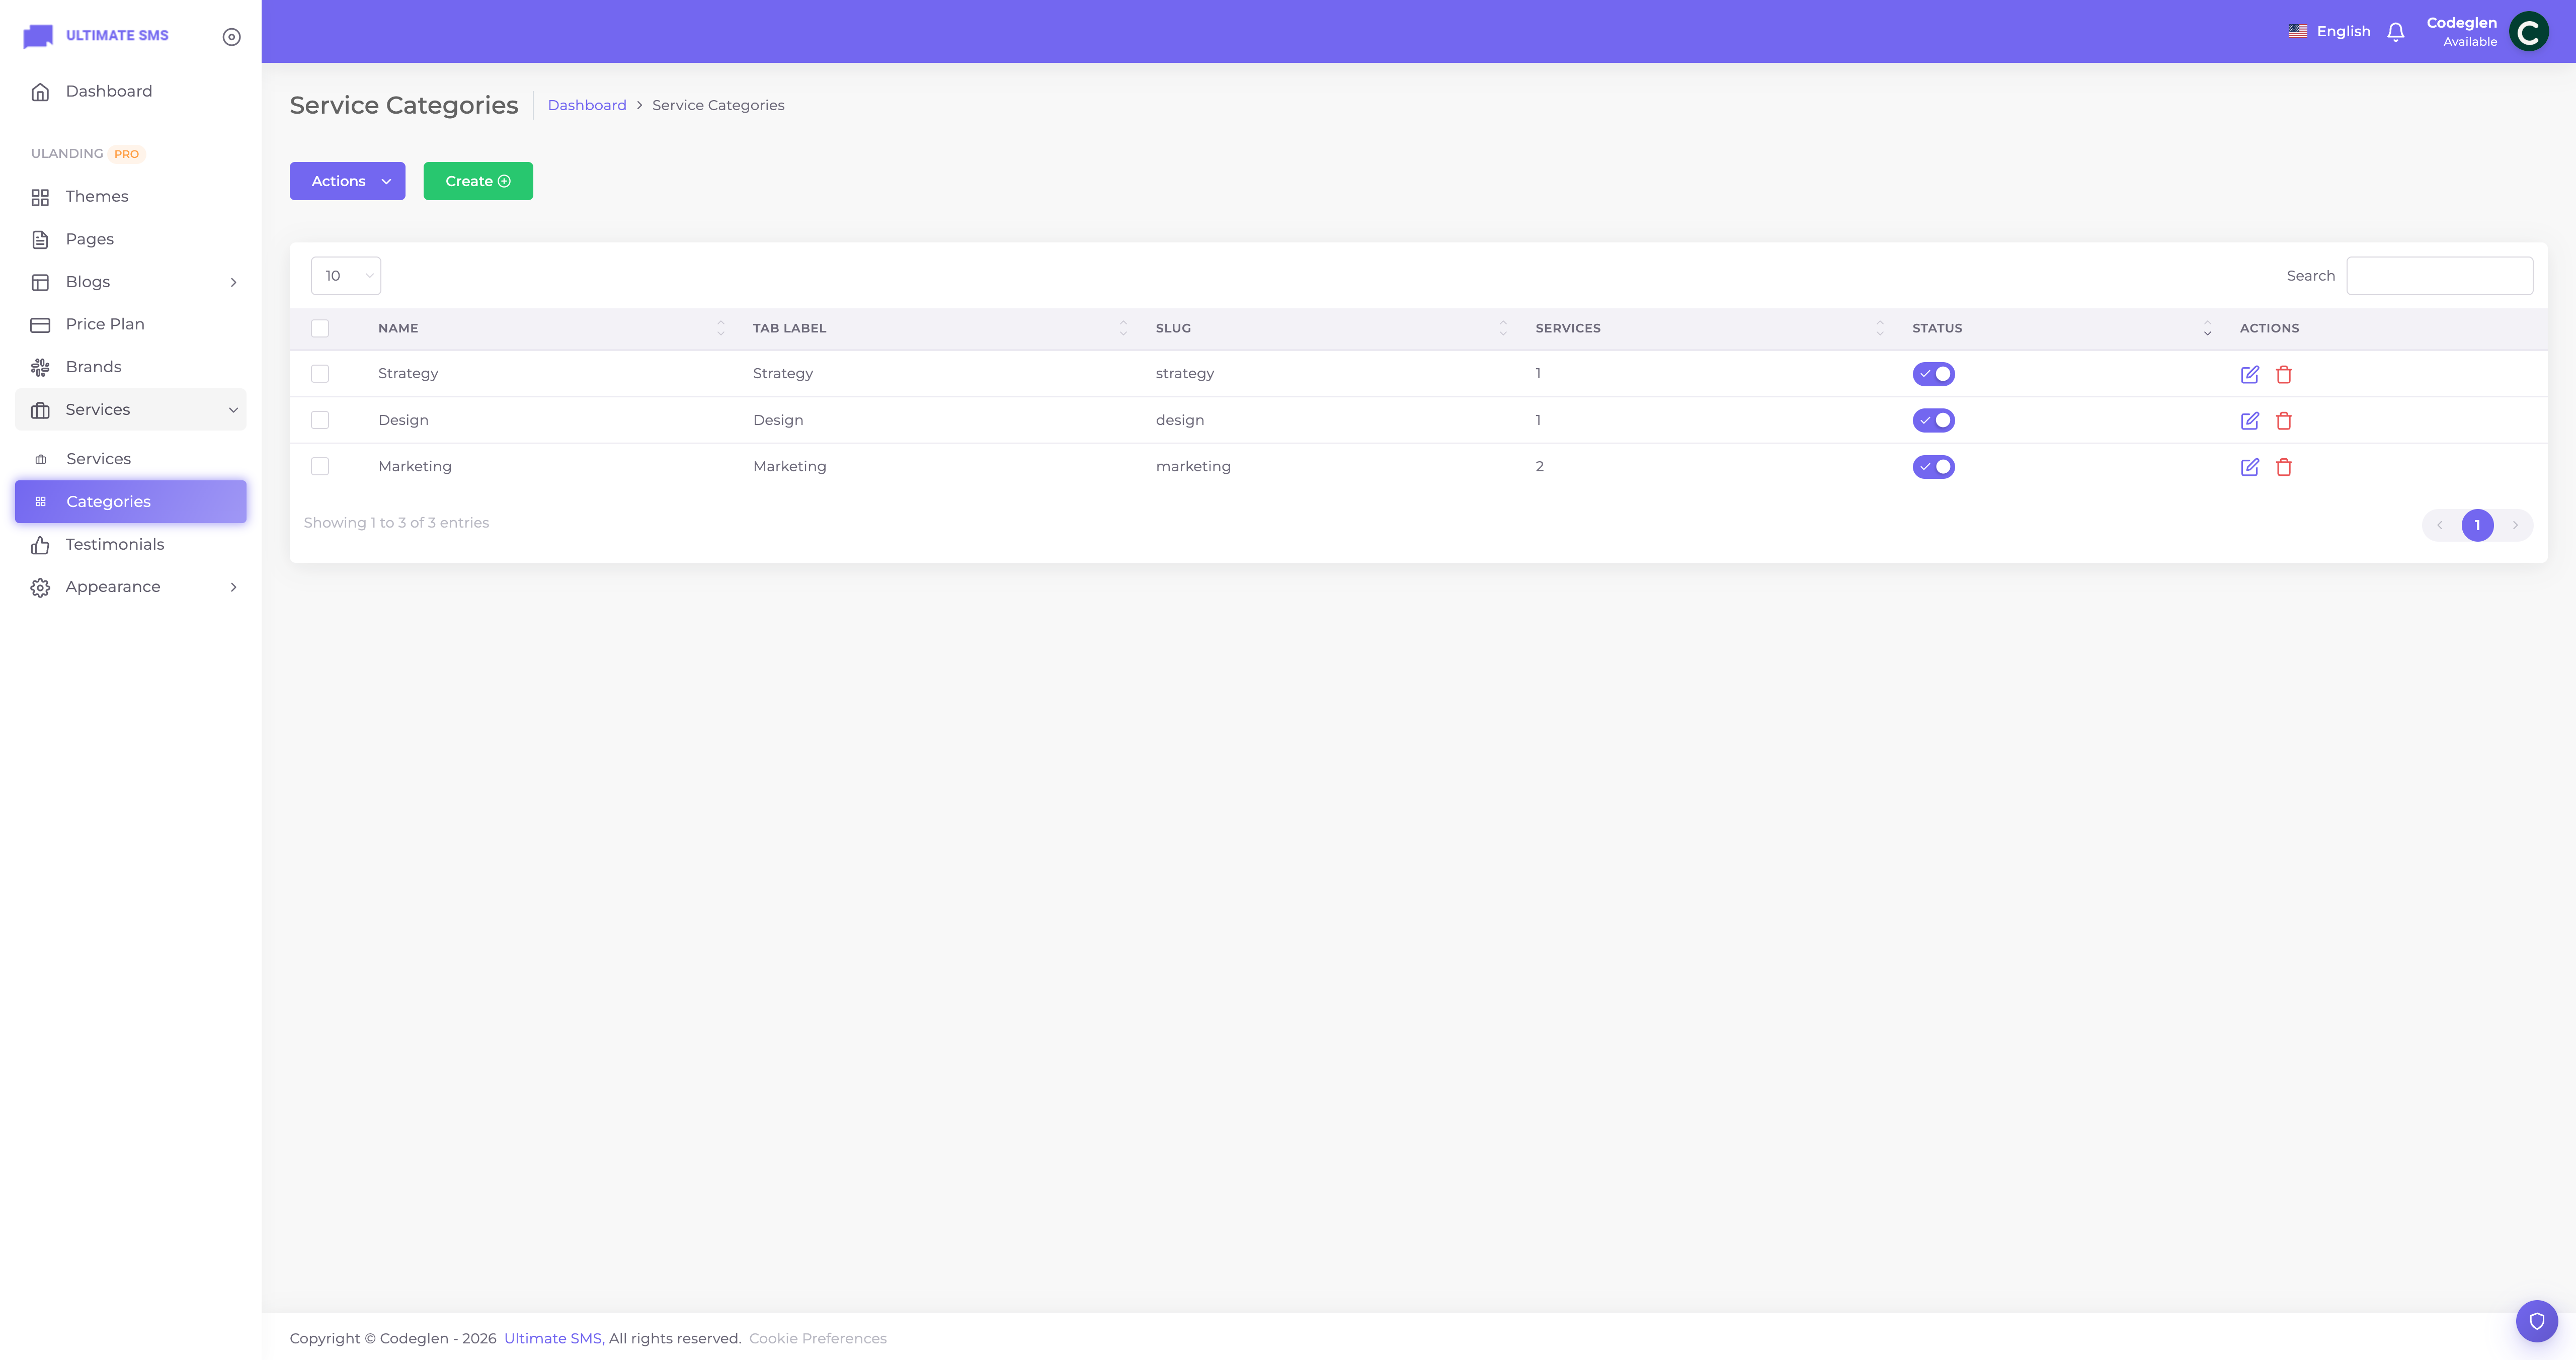Click the green Create button

[478, 181]
